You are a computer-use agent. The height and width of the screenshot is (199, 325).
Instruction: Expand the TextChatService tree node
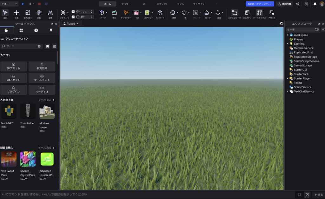[288, 91]
